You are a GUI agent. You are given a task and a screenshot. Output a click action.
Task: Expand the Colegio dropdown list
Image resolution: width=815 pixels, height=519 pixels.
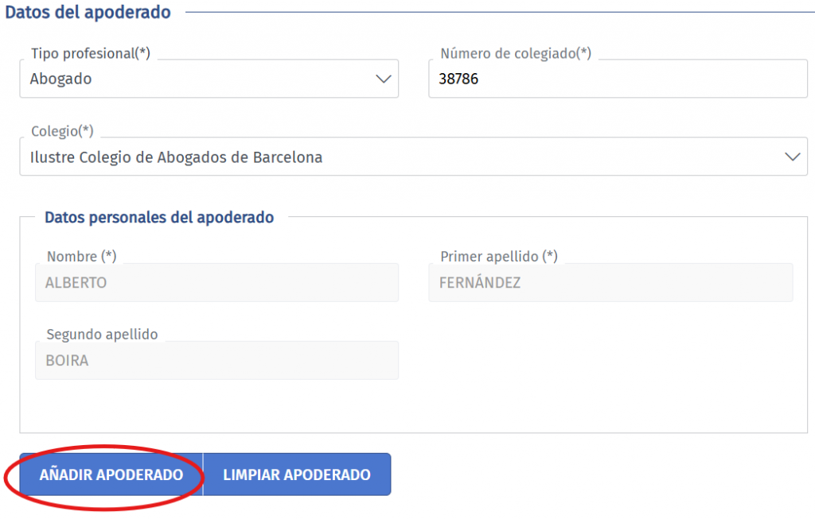pyautogui.click(x=414, y=157)
